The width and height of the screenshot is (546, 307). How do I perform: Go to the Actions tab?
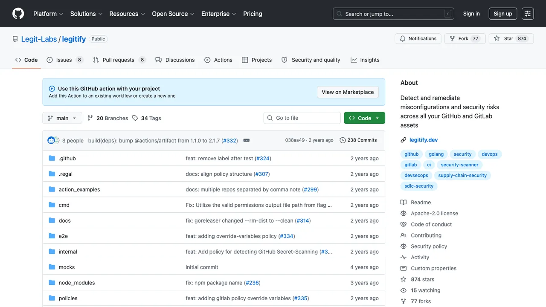[x=218, y=60]
